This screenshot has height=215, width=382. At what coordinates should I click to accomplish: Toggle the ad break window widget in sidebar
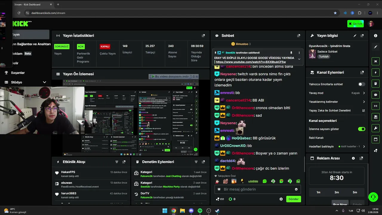click(x=375, y=139)
